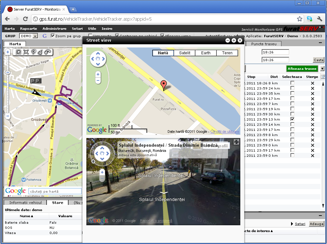
Task: Select the checkbox for the 30 km route
Action: click(x=292, y=114)
